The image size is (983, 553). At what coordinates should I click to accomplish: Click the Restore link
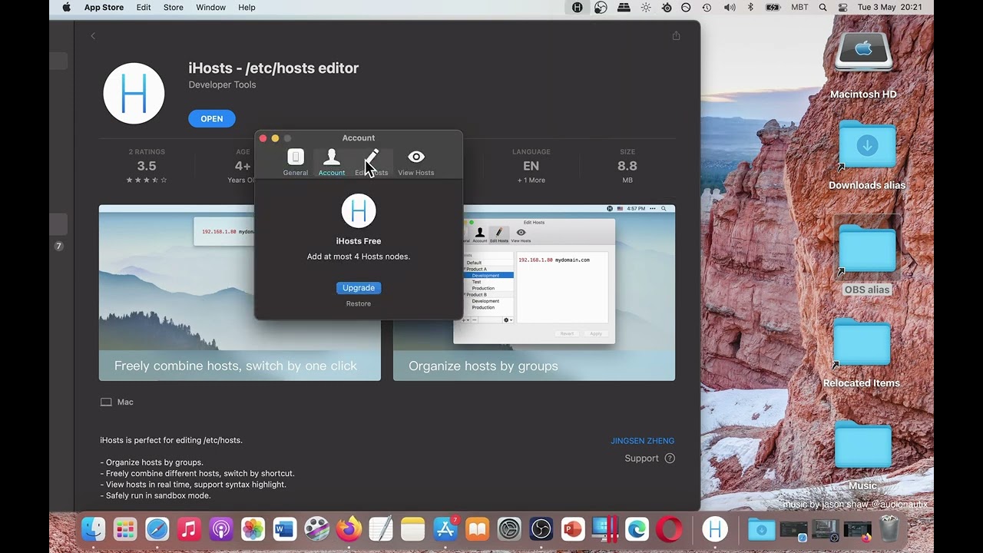358,303
